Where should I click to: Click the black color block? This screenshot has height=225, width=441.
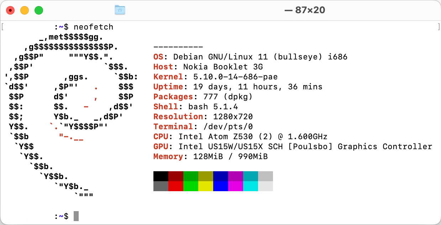coord(161,176)
